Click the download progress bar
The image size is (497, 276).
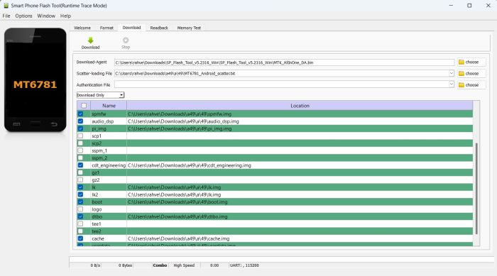pos(283,259)
